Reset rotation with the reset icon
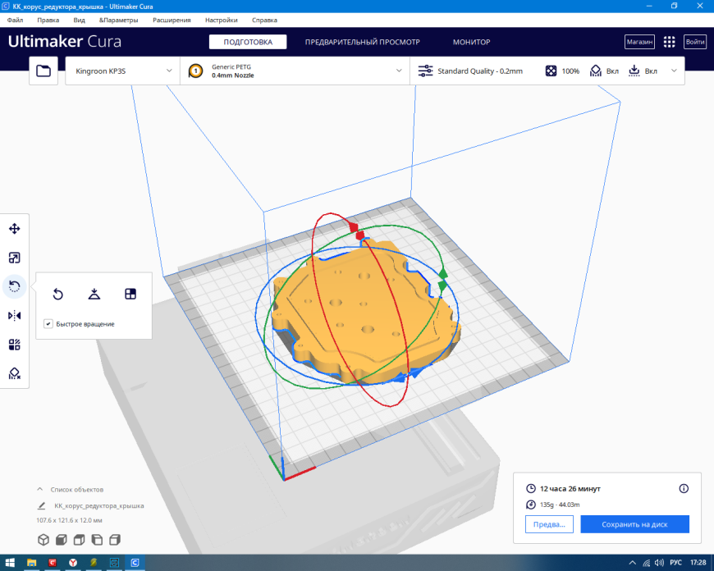This screenshot has height=571, width=714. [x=57, y=295]
